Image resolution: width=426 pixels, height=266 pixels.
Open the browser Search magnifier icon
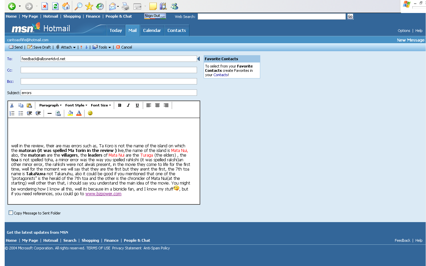coord(78,6)
